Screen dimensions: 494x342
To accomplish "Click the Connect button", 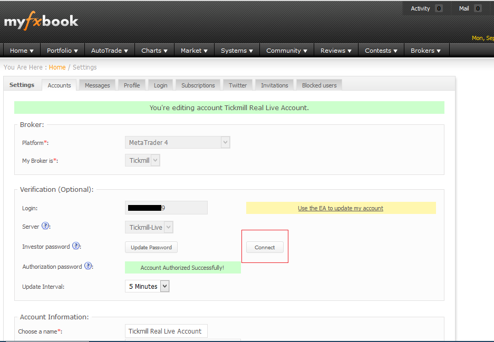I will click(265, 247).
